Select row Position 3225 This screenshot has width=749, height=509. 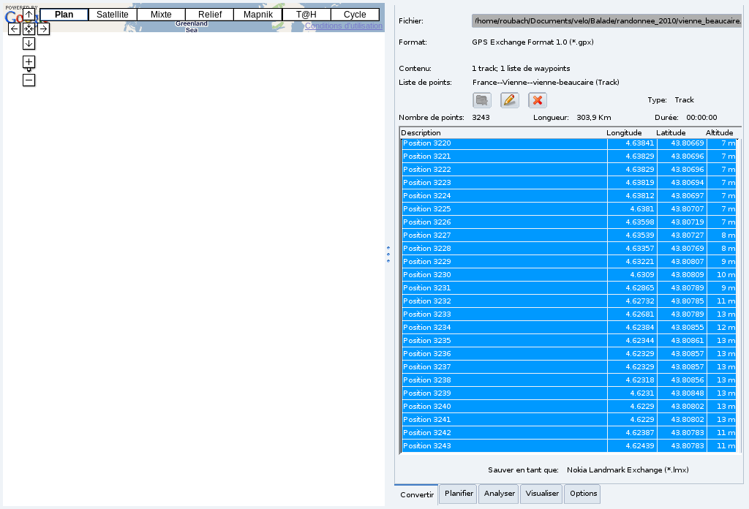(568, 208)
